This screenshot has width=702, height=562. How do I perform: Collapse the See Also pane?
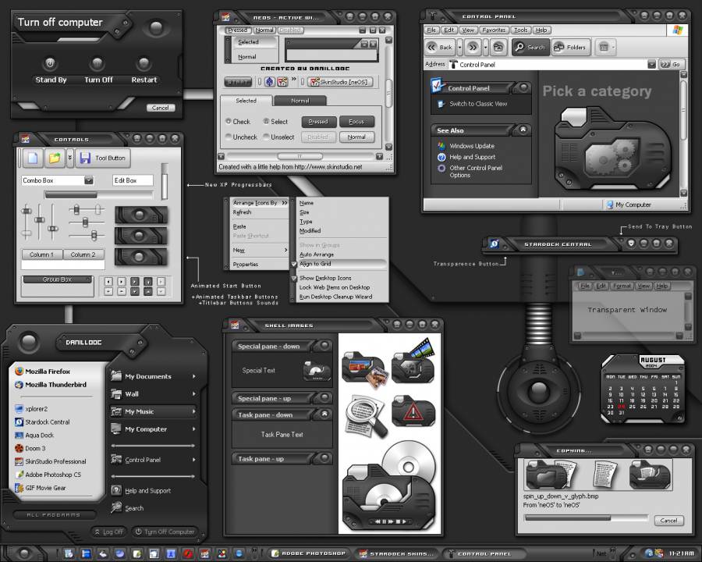[523, 130]
